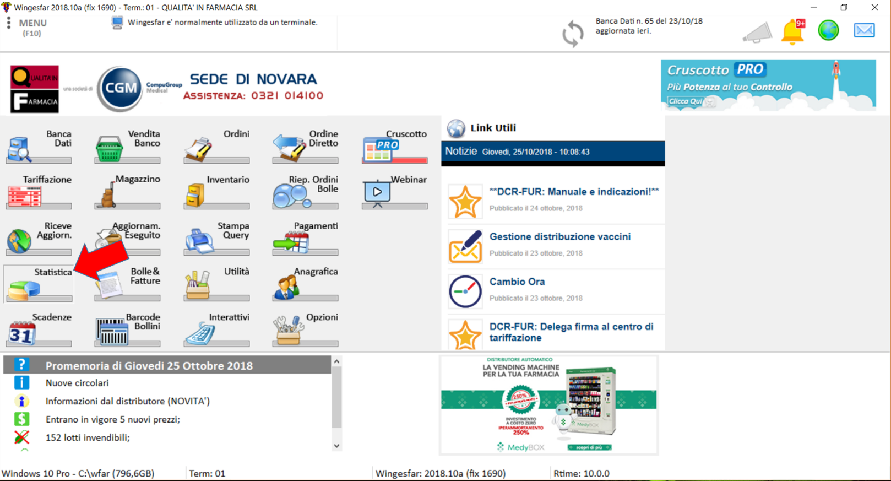Open Ordine Diretto module
Image resolution: width=891 pixels, height=481 pixels.
pos(305,146)
